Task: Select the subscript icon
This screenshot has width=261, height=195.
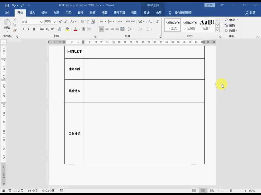Action: (47, 28)
